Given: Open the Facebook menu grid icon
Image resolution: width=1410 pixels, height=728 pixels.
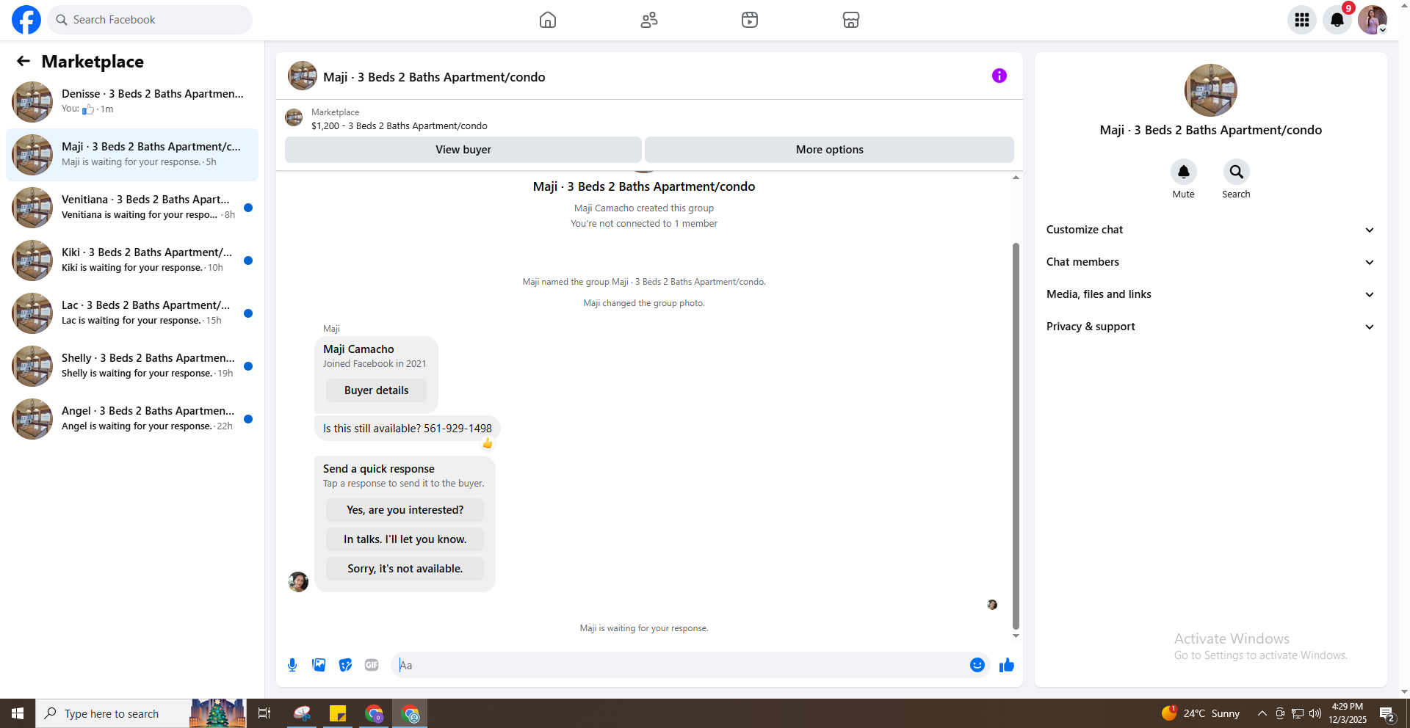Looking at the screenshot, I should click(1302, 20).
